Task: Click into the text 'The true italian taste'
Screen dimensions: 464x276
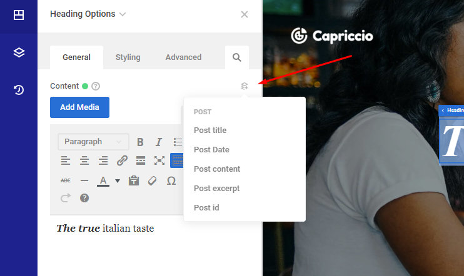Action: tap(105, 229)
